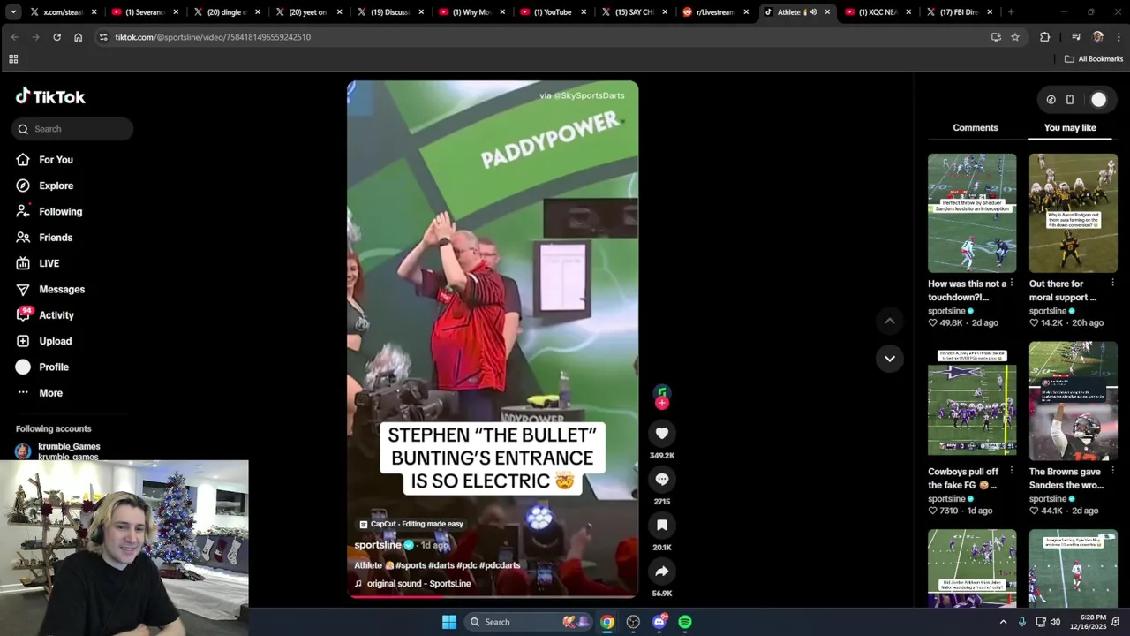Open options for Out there for moral support

pyautogui.click(x=1112, y=283)
